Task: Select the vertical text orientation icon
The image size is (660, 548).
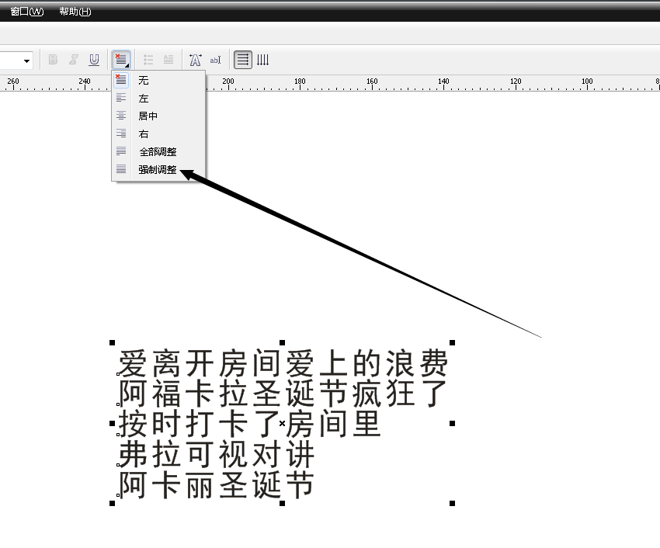Action: coord(263,60)
